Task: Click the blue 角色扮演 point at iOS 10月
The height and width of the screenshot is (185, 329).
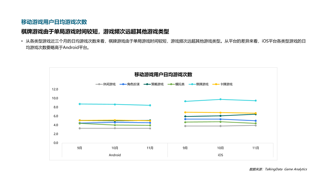Action: [x=220, y=119]
